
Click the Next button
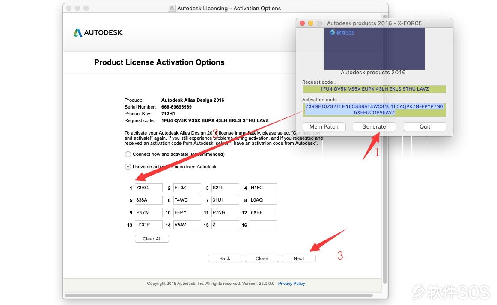click(298, 258)
